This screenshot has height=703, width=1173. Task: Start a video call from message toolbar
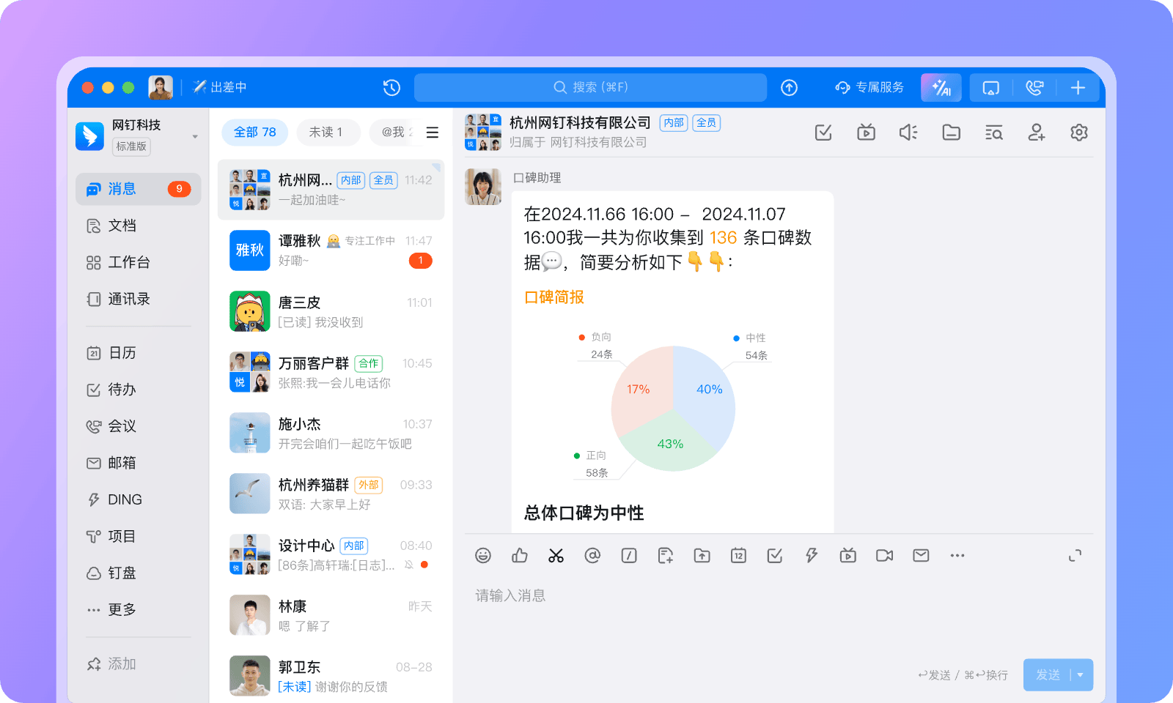click(884, 556)
